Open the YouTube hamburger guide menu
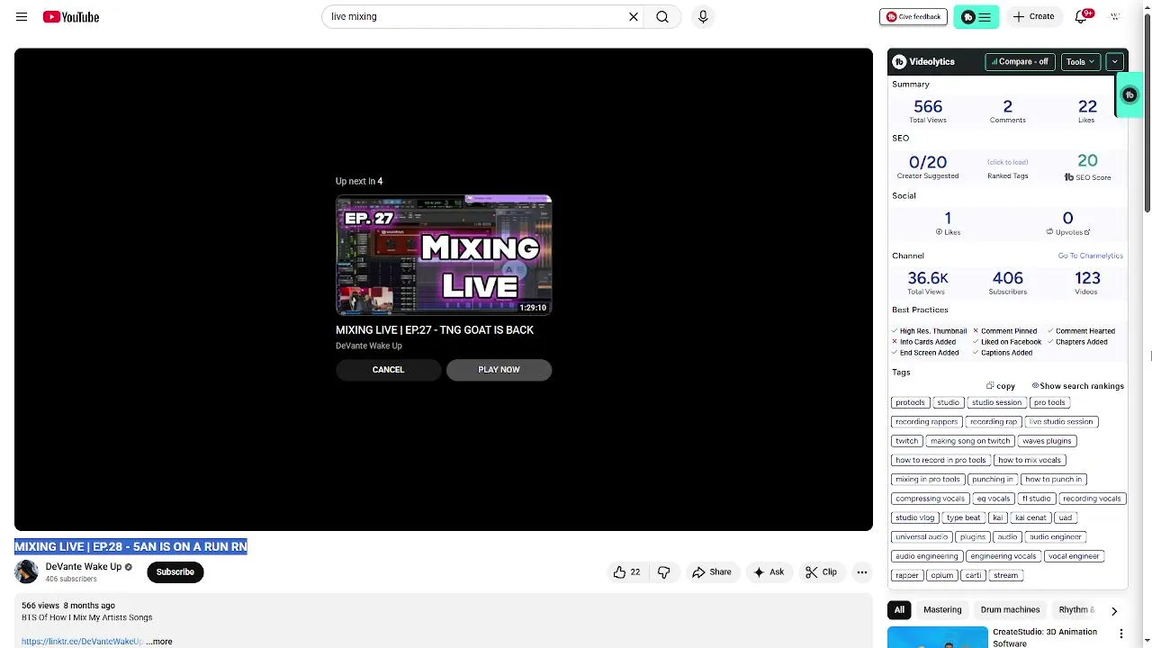Screen dimensions: 1152x648 click(22, 17)
